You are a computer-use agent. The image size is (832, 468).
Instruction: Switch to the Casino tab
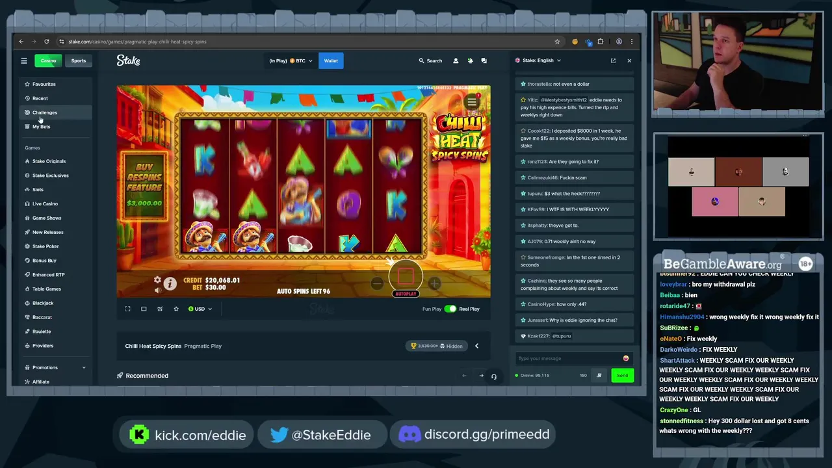[48, 60]
